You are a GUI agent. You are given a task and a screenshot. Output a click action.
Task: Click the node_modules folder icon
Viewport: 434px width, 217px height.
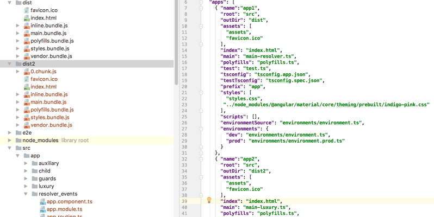click(x=17, y=140)
